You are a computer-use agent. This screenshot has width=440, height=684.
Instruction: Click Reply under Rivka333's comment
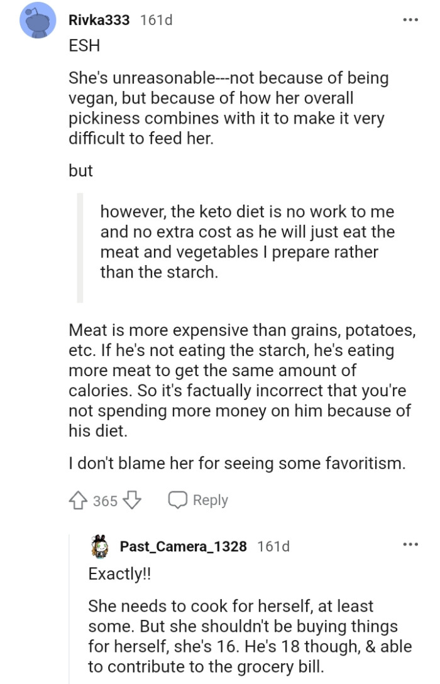[209, 499]
